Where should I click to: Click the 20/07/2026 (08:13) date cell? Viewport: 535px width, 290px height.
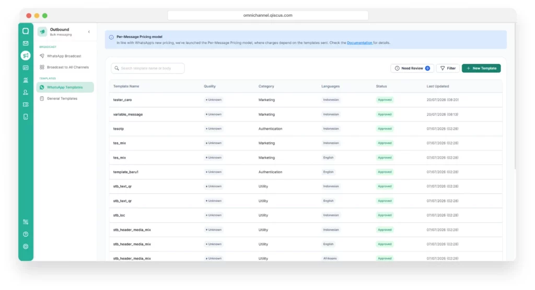coord(442,115)
